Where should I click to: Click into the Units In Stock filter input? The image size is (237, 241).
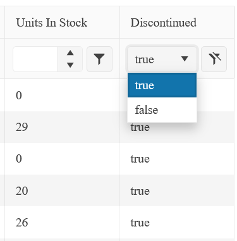pos(35,59)
